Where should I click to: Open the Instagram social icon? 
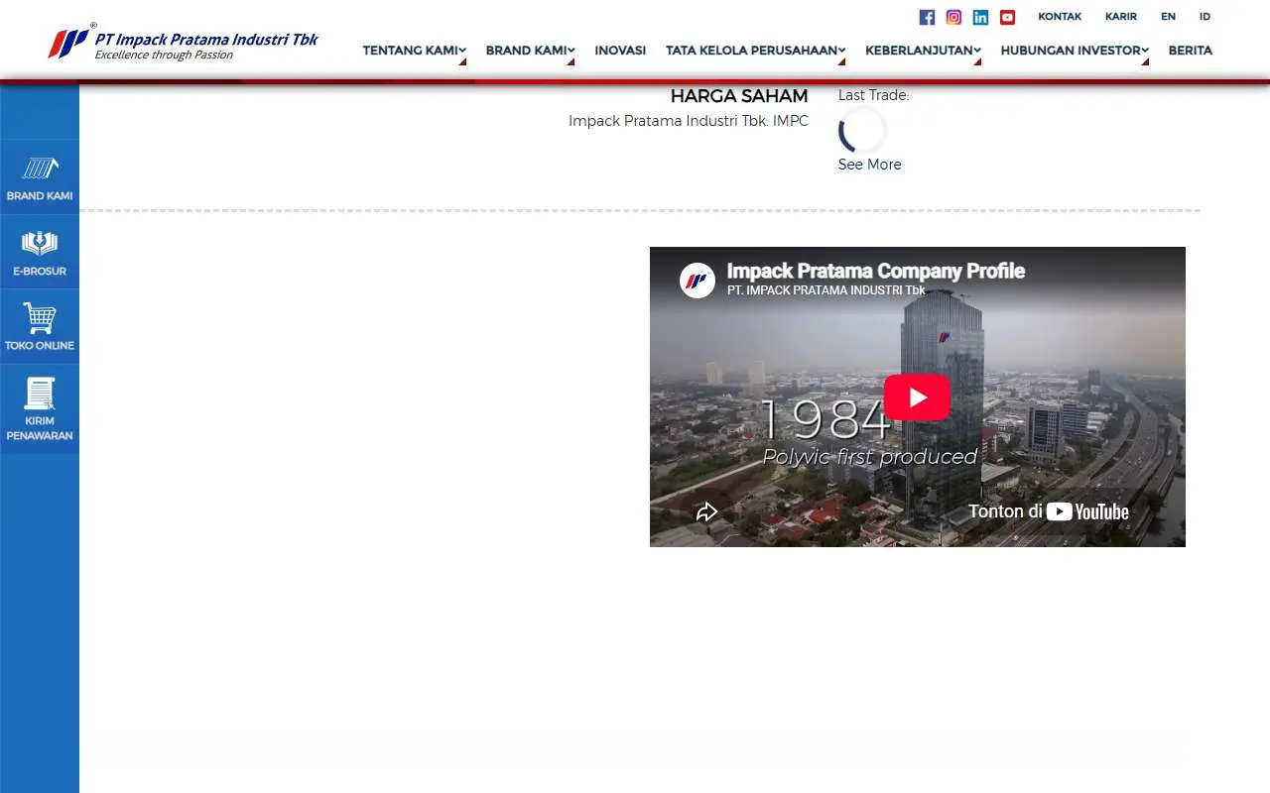[953, 17]
